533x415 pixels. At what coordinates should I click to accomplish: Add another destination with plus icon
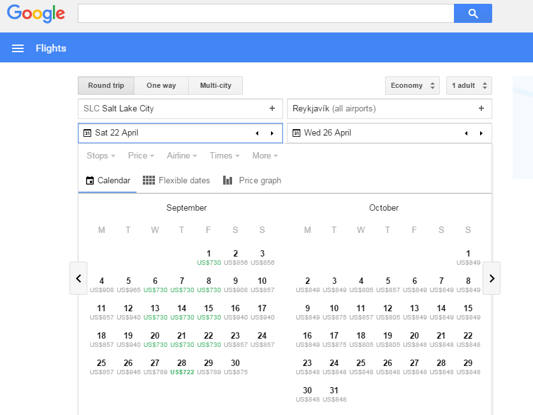click(x=481, y=109)
